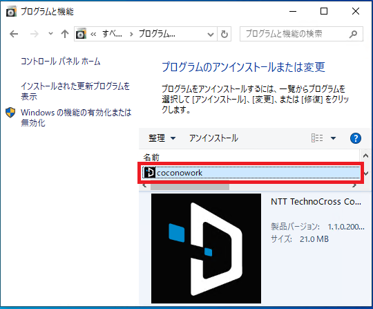
Task: Open コントロール パネル ホーム link
Action: click(61, 62)
